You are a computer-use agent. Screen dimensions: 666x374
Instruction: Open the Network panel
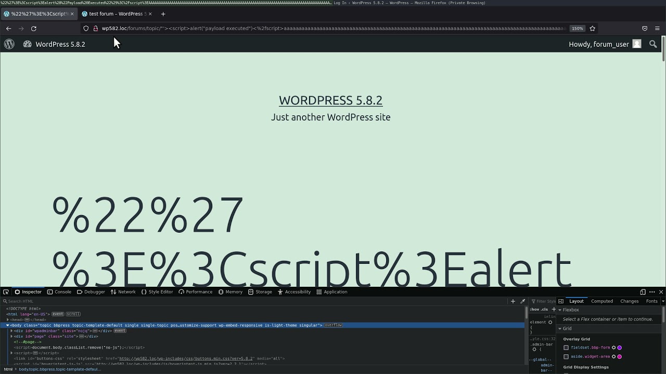pos(123,292)
